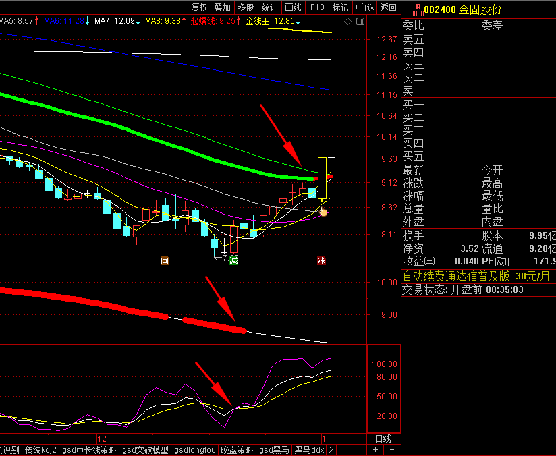Click the orange 回 marker on chart

[x=165, y=260]
